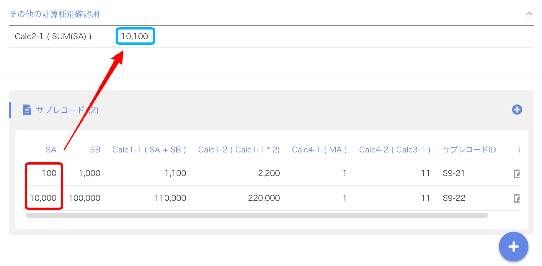The image size is (542, 266).
Task: Select the S9-22 subrecord ID cell
Action: click(x=454, y=198)
